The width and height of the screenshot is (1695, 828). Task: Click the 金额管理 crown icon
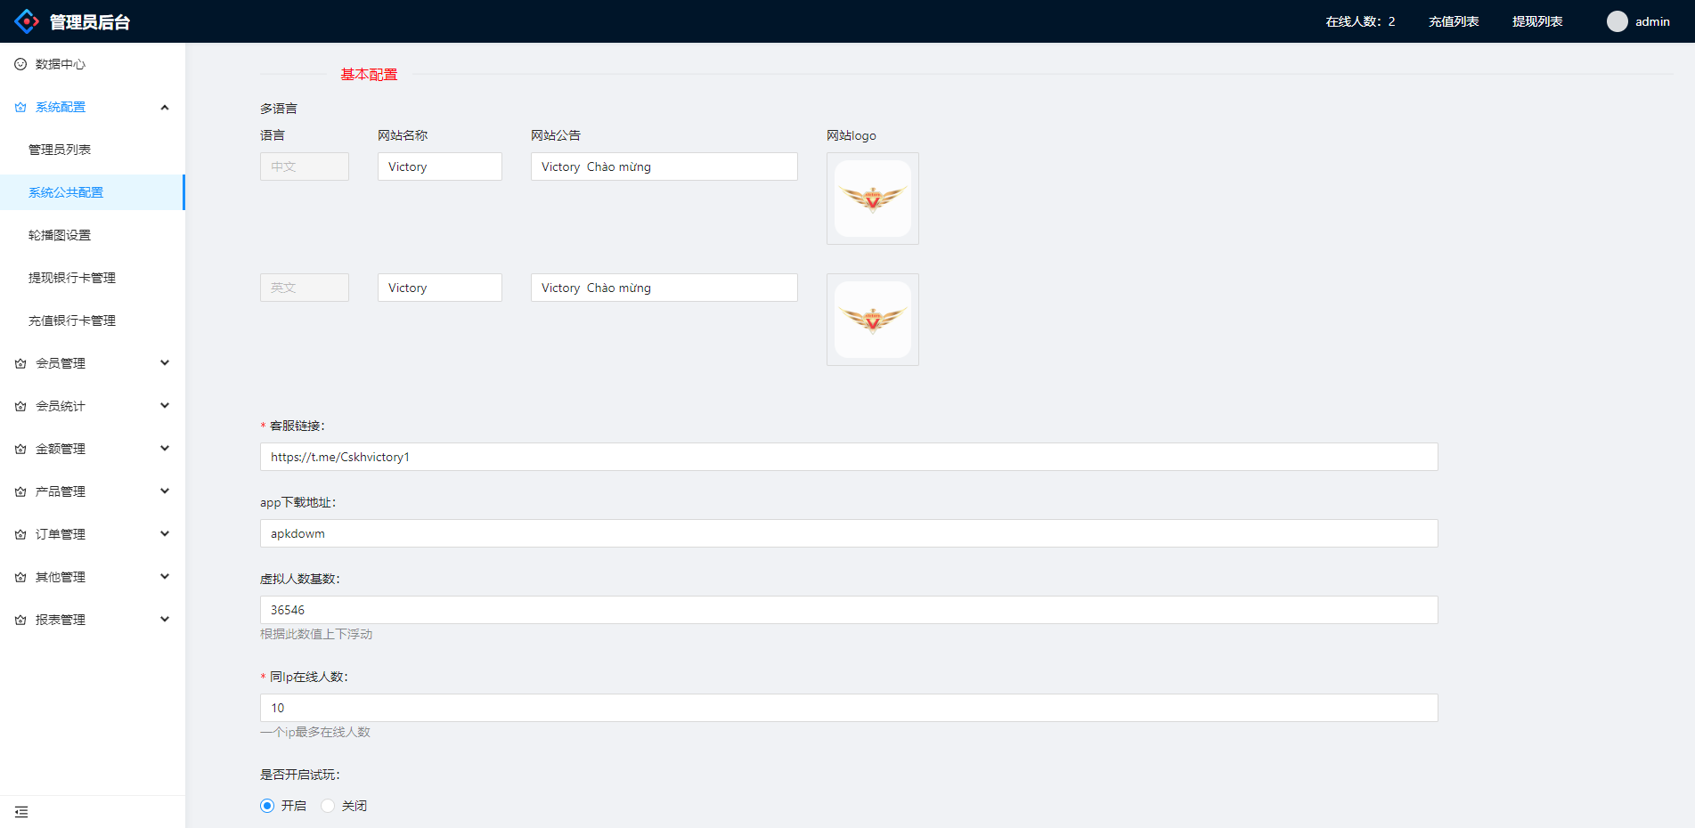(20, 449)
